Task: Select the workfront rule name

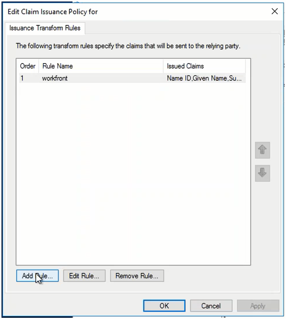Action: pyautogui.click(x=55, y=78)
